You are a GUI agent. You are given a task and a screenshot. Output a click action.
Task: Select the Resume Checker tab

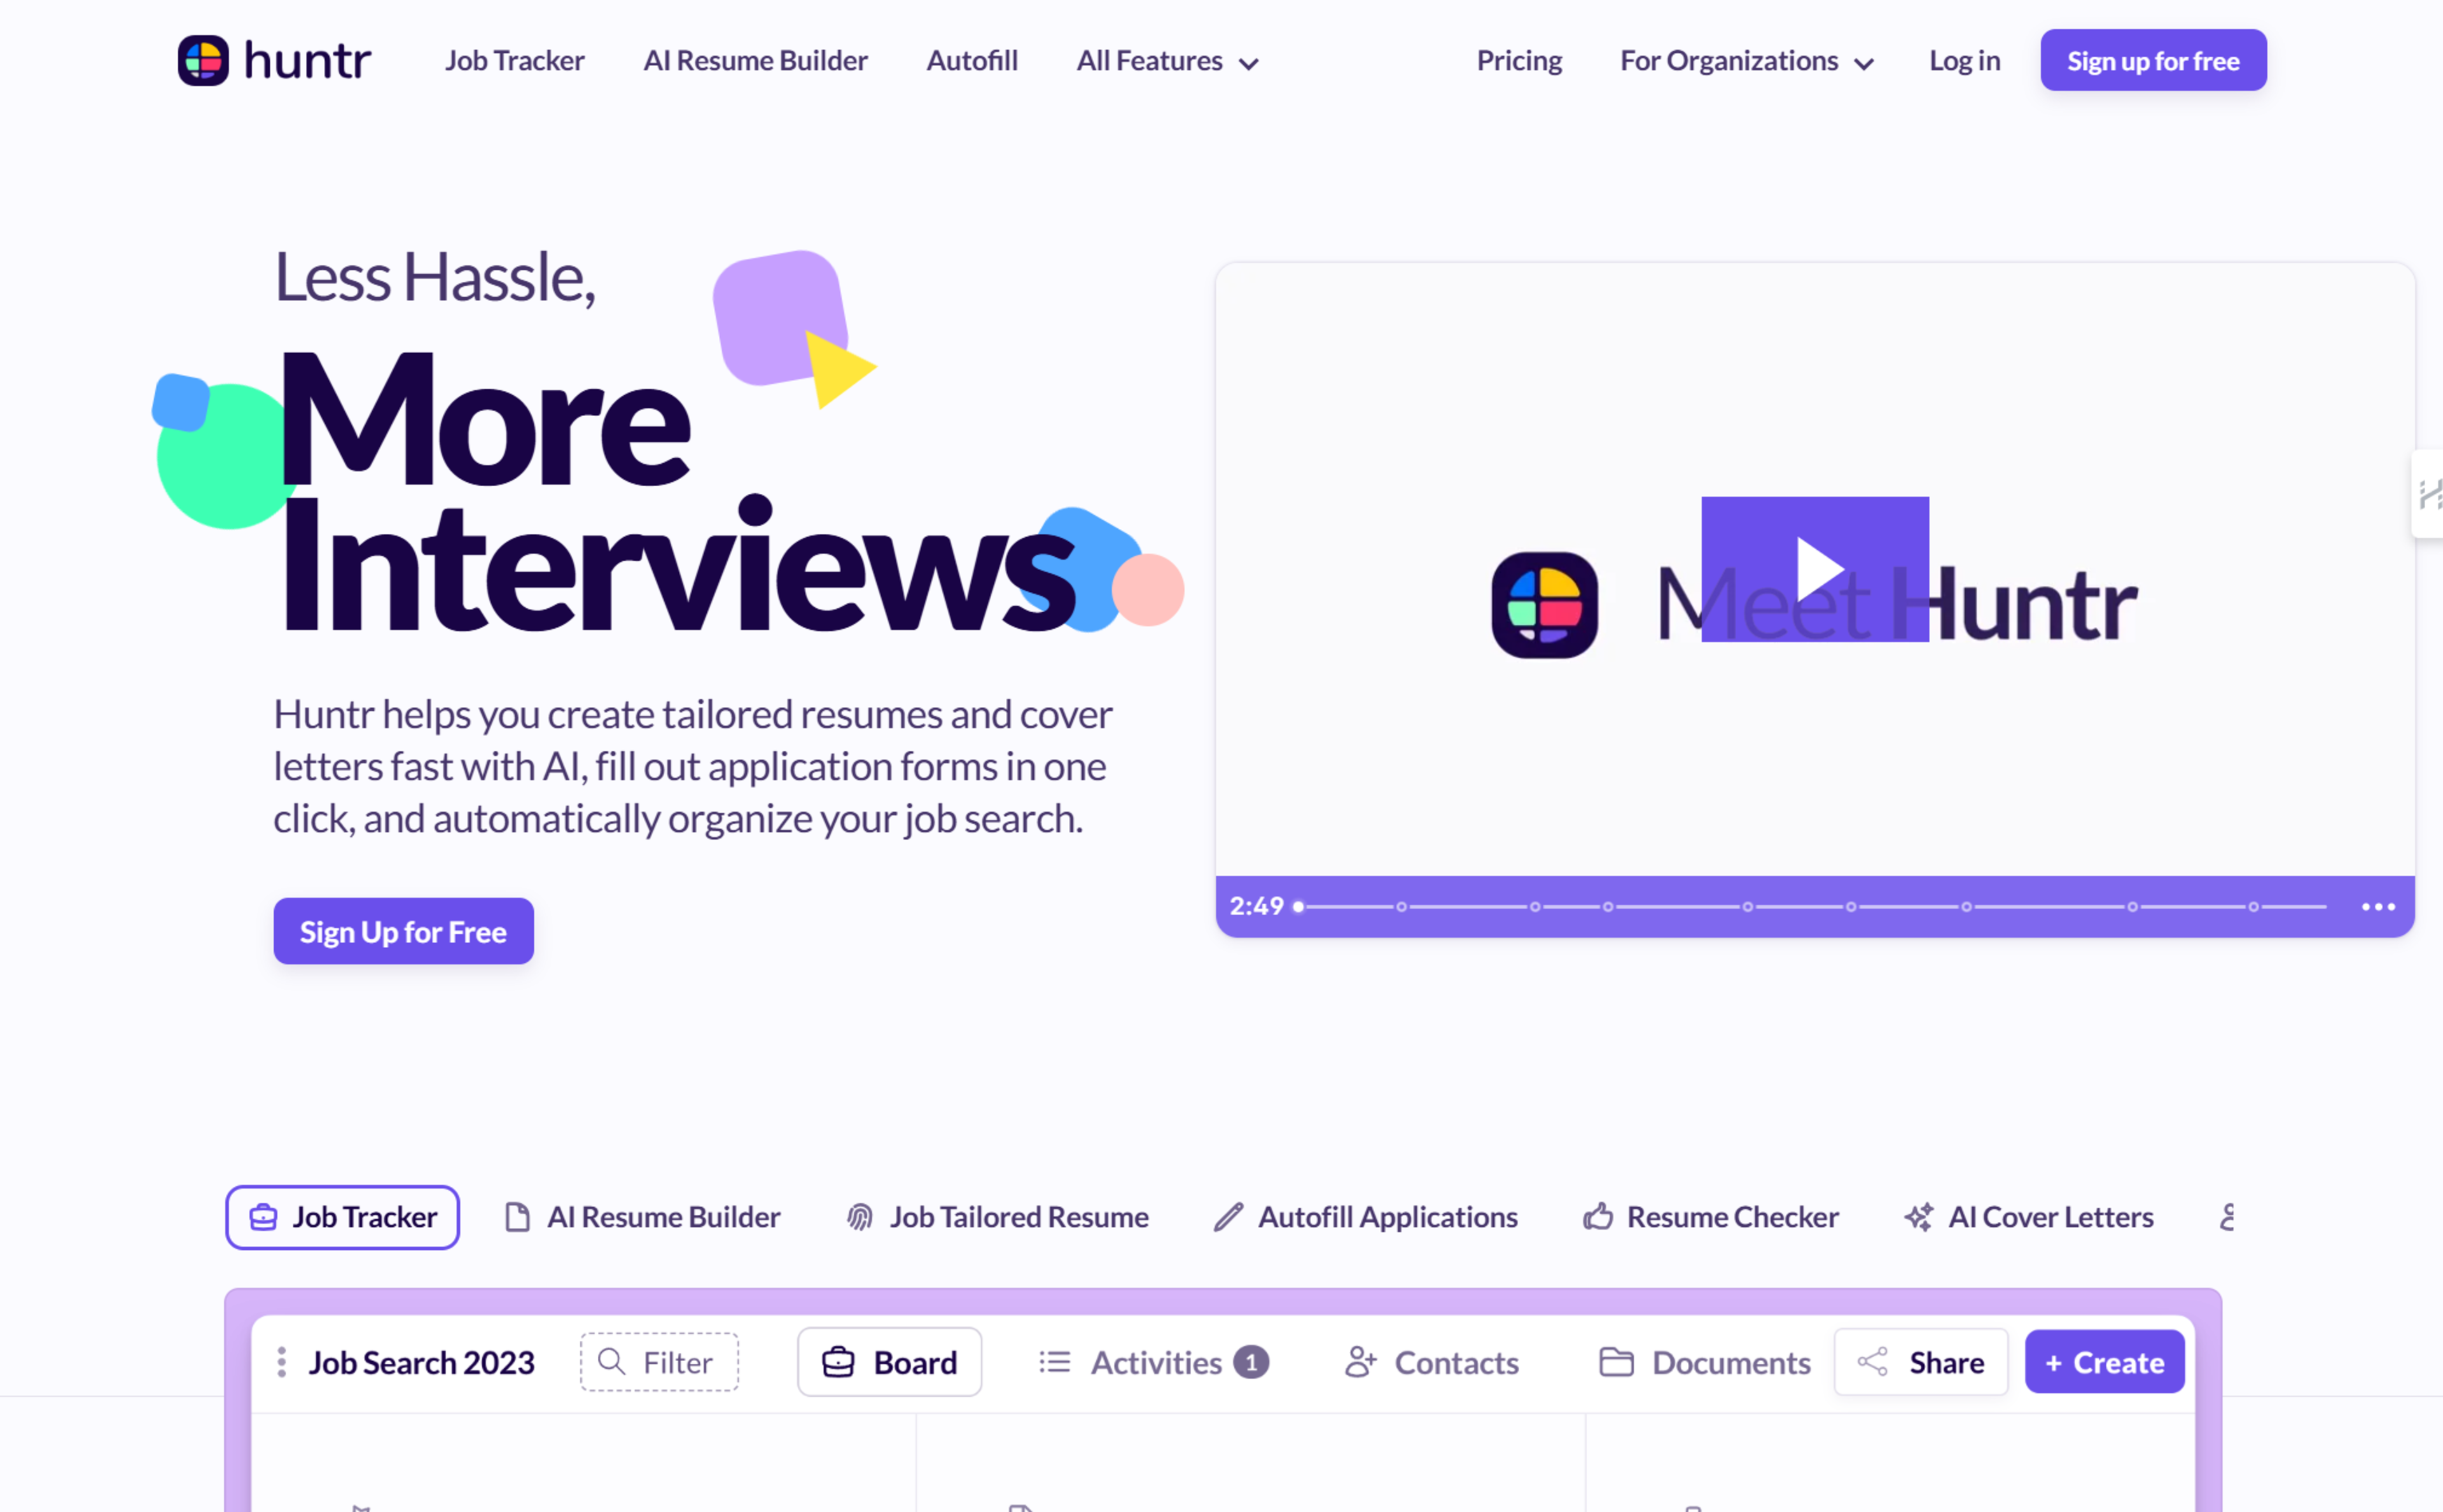pos(1711,1217)
